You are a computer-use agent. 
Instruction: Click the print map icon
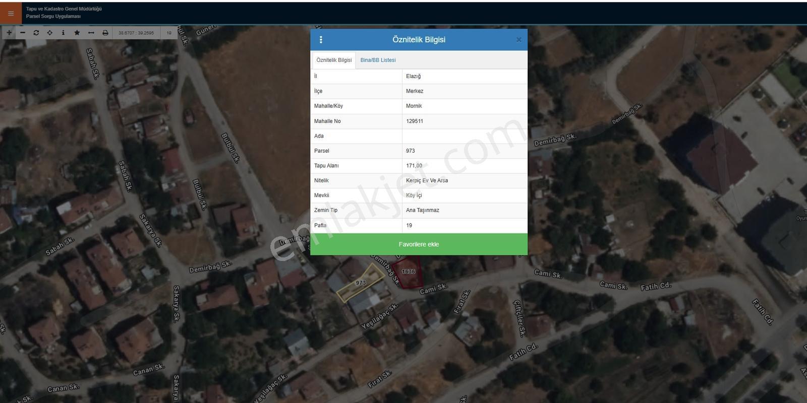coord(105,33)
